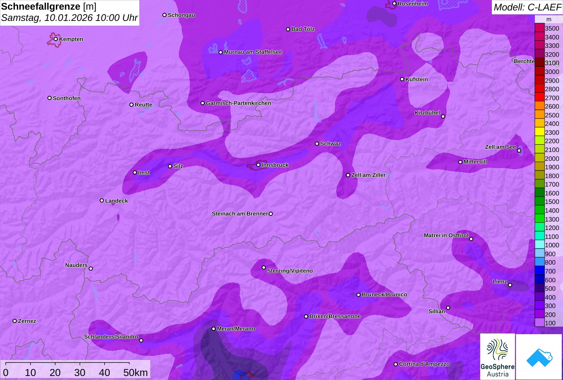Click the "Mittersill" town label
Screen dimensions: 563x380
click(475, 162)
